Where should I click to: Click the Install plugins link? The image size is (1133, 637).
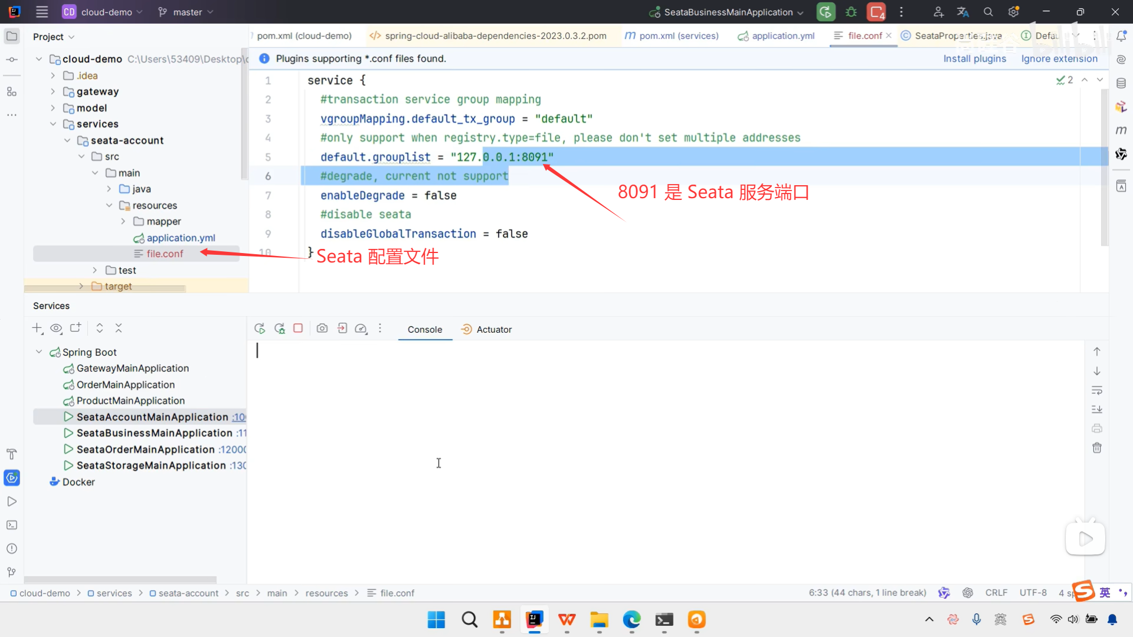pos(974,58)
